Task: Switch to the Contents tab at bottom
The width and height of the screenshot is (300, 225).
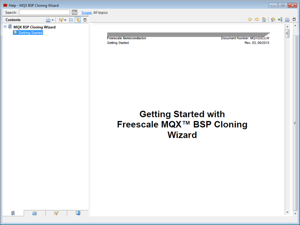Action: 13,213
